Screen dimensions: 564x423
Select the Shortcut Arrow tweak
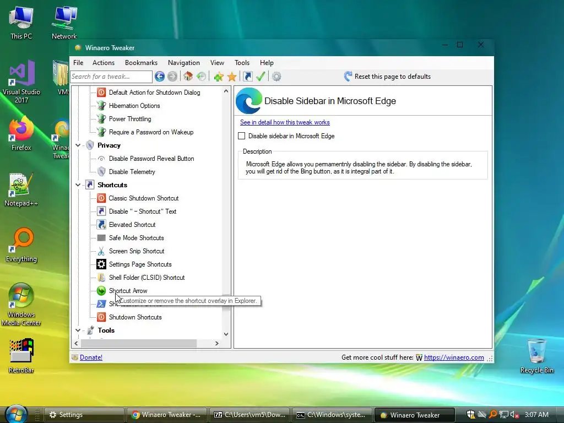(x=128, y=291)
